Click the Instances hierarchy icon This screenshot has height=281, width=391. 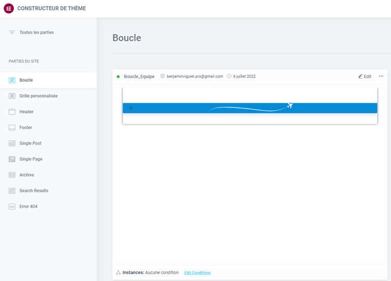[118, 273]
